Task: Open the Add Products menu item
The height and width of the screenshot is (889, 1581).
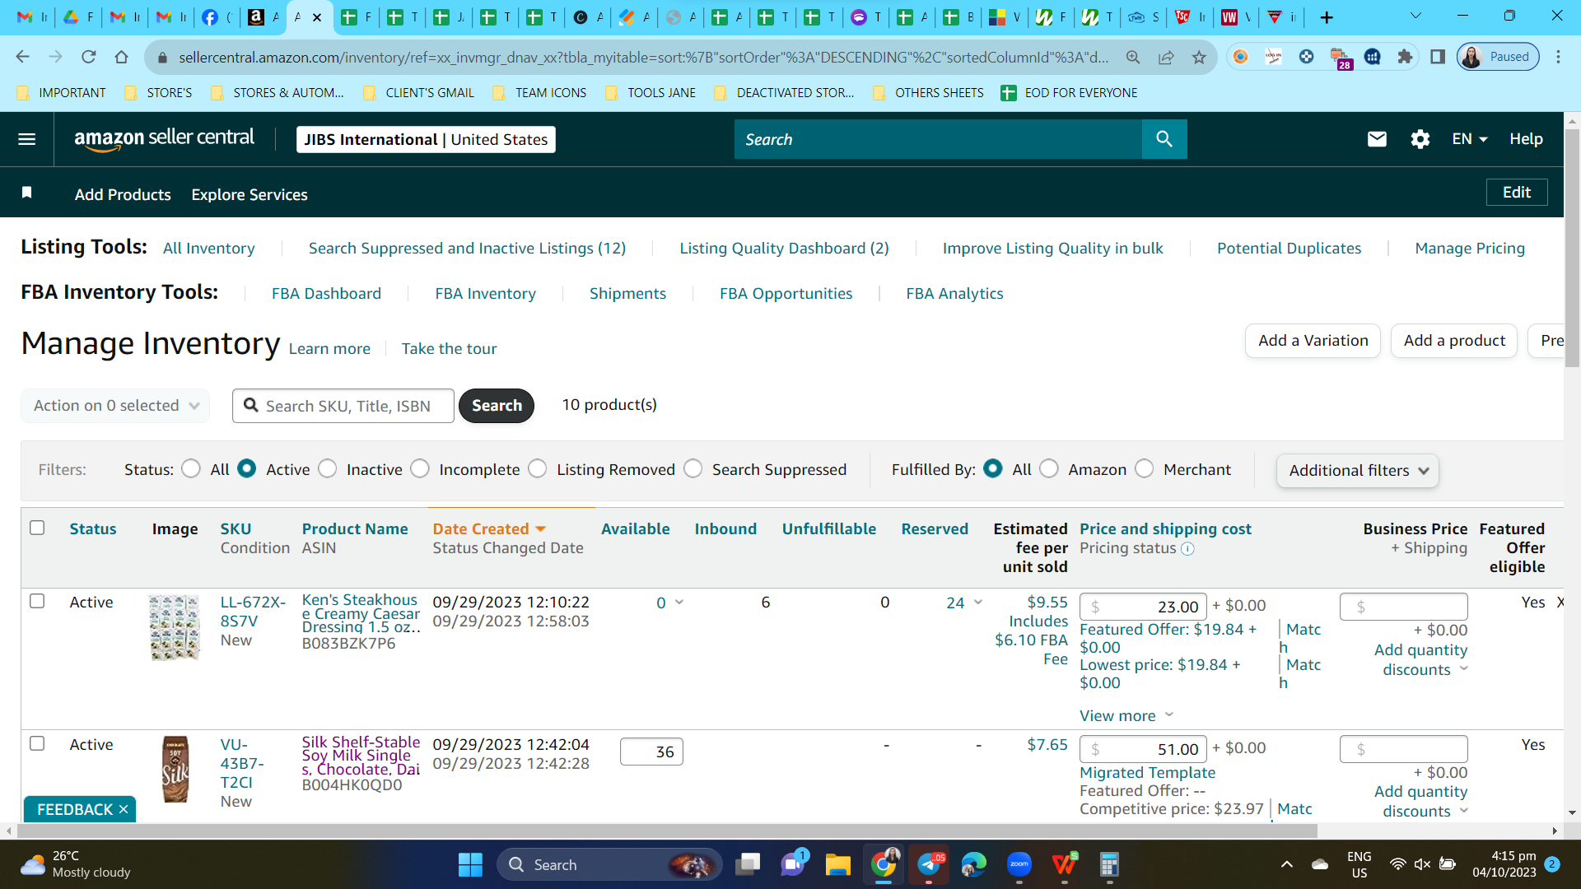Action: pos(123,194)
